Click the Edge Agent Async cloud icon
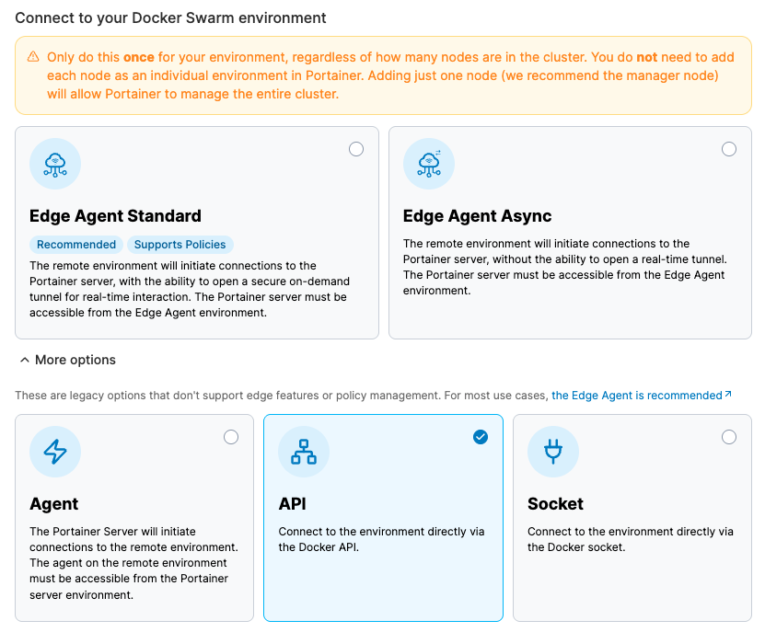 point(429,165)
